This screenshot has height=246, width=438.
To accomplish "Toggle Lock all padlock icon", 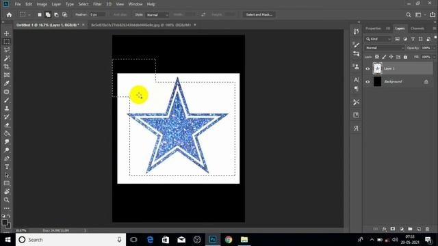I will click(405, 57).
